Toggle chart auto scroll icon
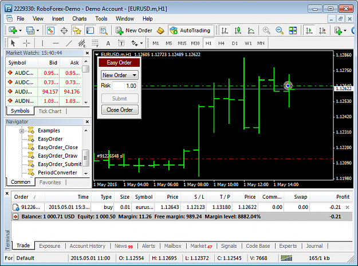358x266 pixels. tap(309, 30)
